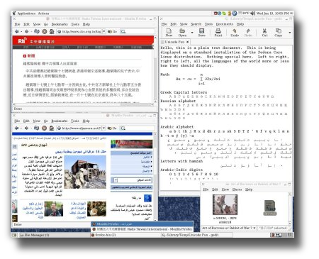Stop loading in the Al Jazeera Firefox window
The width and height of the screenshot is (319, 259).
(x=44, y=128)
